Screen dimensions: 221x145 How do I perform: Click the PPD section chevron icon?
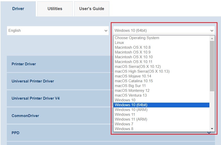click(209, 133)
